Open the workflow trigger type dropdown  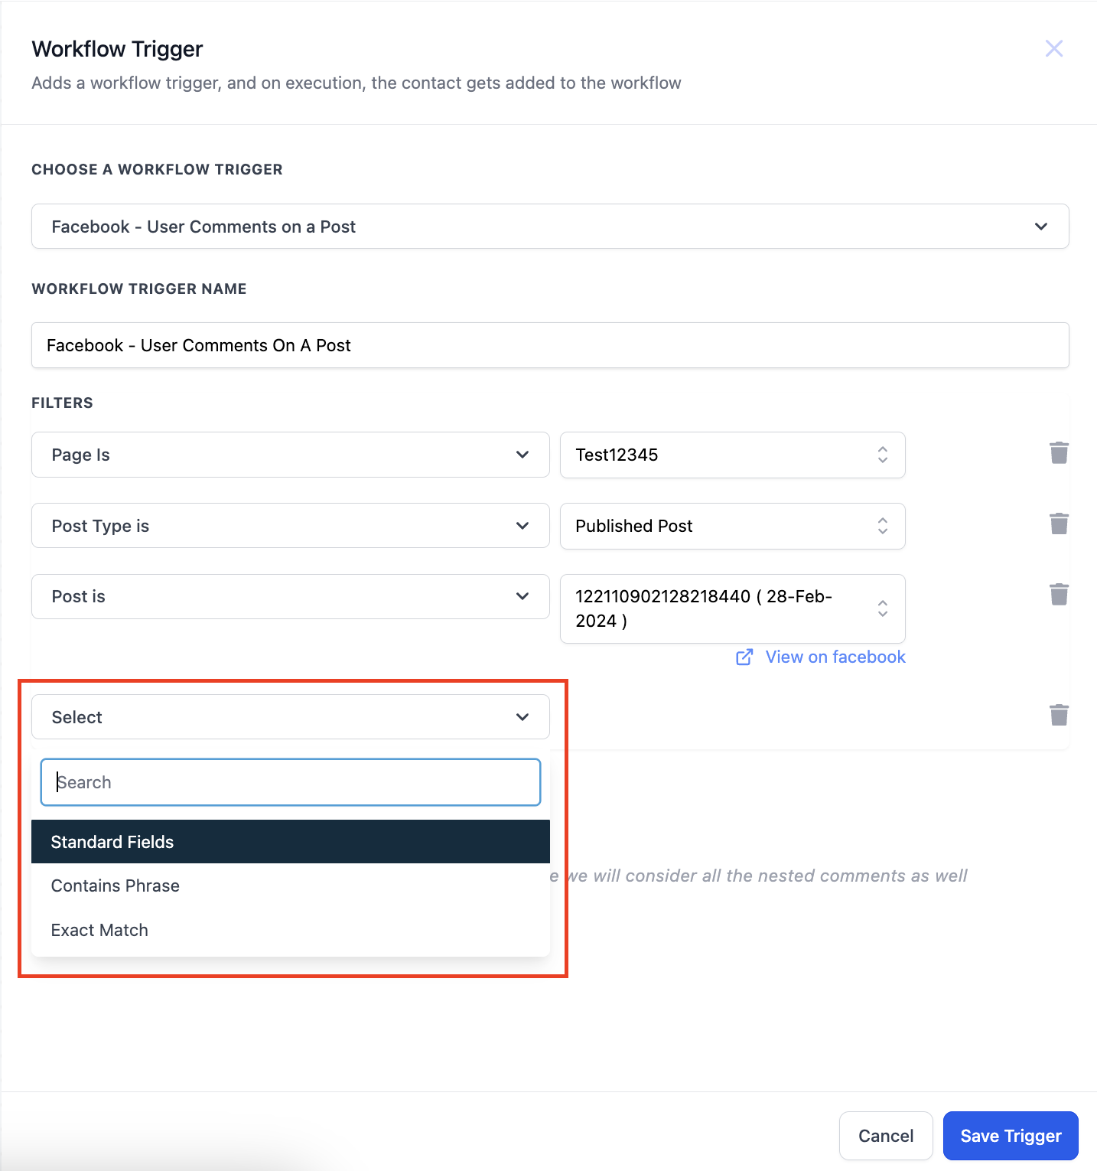pyautogui.click(x=550, y=226)
